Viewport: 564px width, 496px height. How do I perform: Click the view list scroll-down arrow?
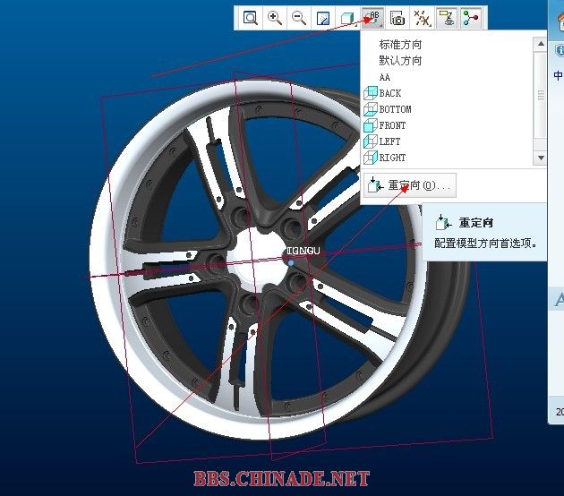[x=540, y=158]
